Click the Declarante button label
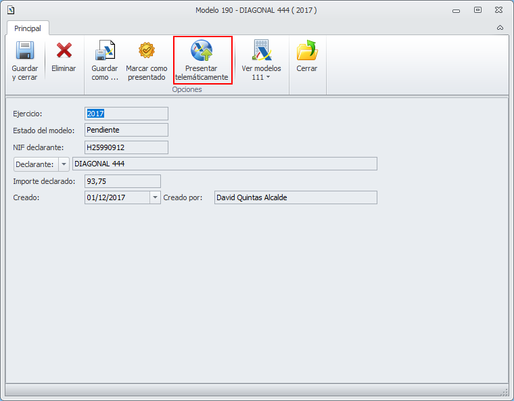The image size is (514, 401). click(36, 164)
